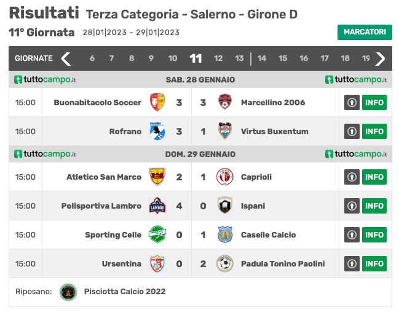The width and height of the screenshot is (399, 312).
Task: Click the Rofrano team logo
Action: coord(157,131)
